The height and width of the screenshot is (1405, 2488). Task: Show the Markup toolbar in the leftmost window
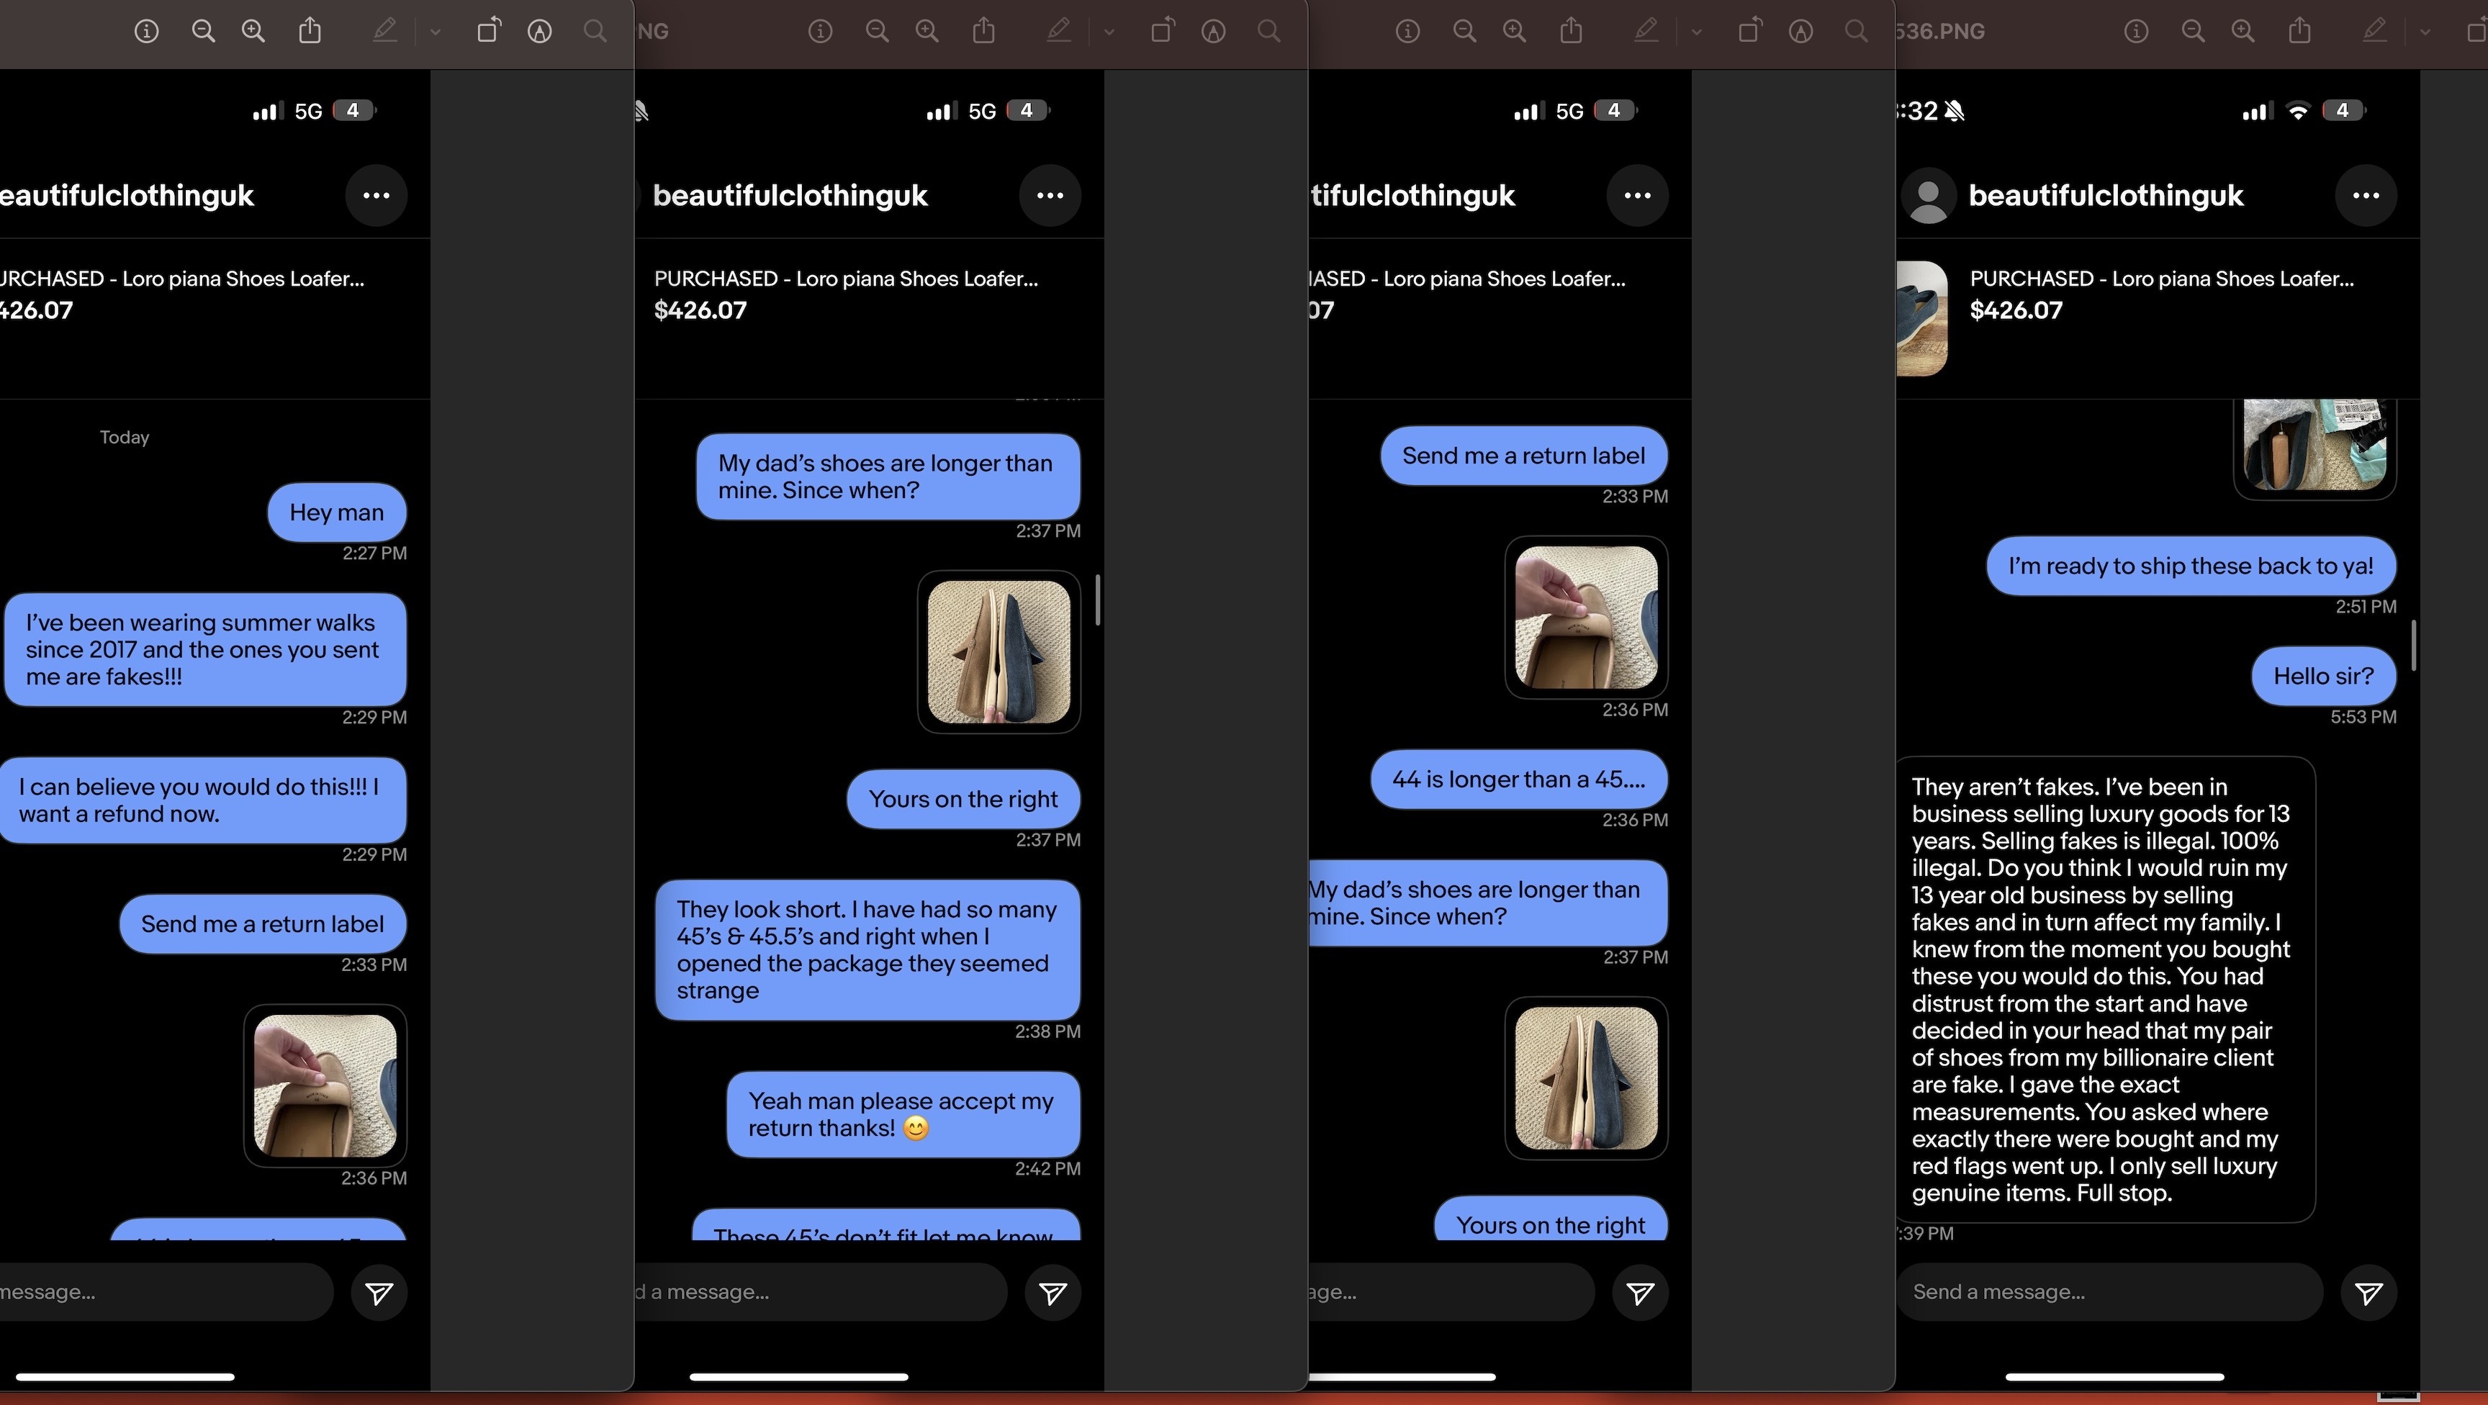540,32
